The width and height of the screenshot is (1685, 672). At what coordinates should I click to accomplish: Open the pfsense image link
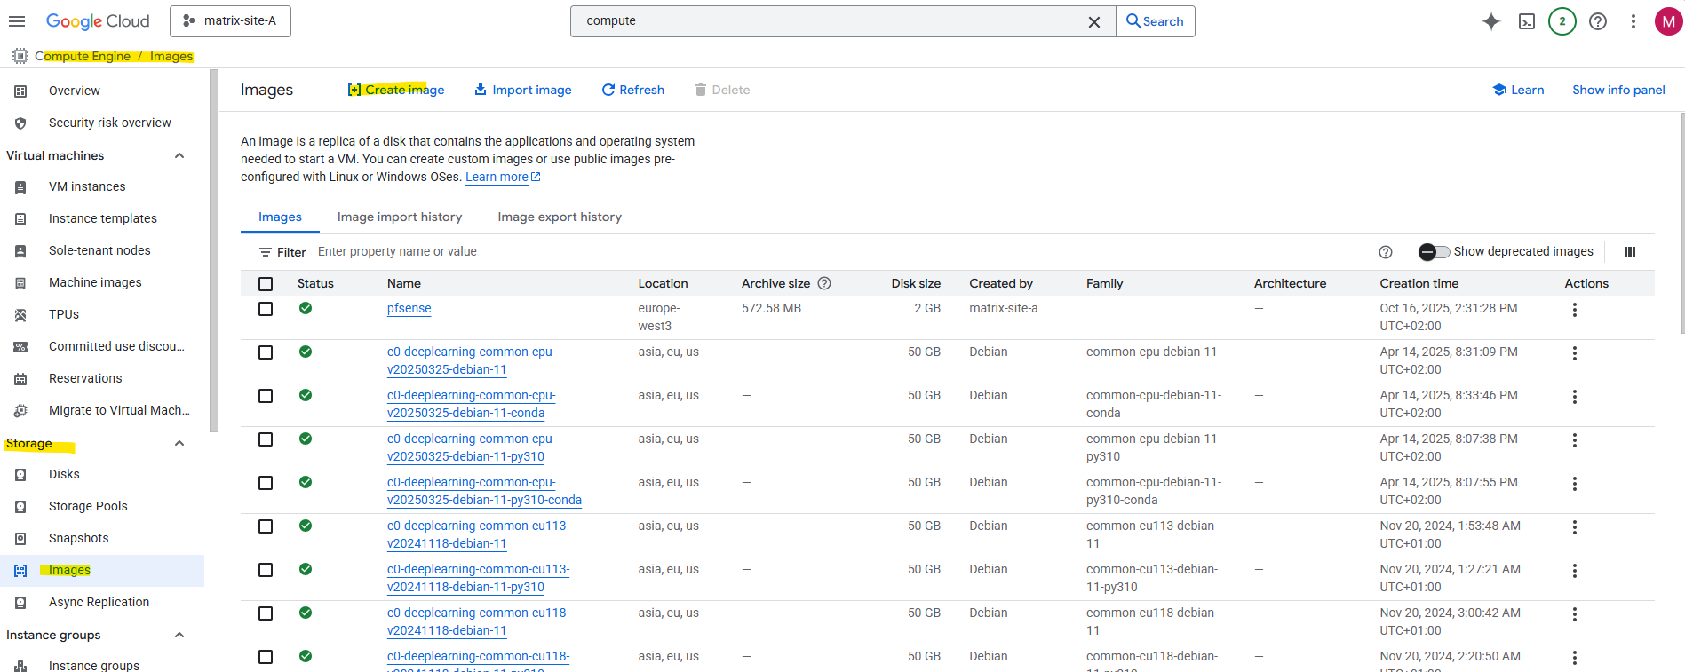409,309
